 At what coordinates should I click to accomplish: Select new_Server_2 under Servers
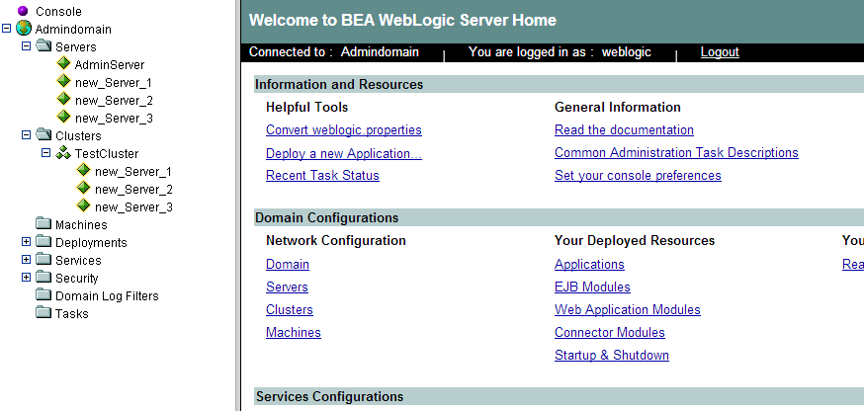[114, 100]
